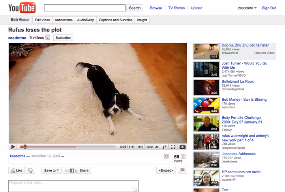Image resolution: width=285 pixels, height=192 pixels.
Task: Click the Japanese Addresses title link
Action: (x=238, y=154)
